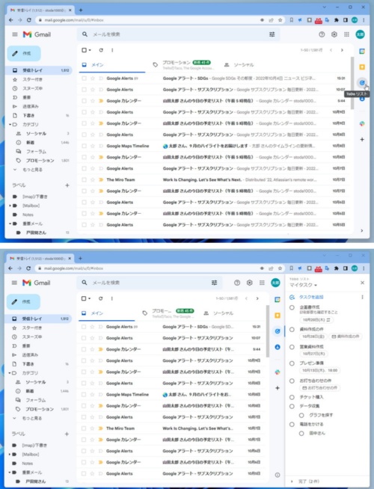Reload the page in upper browser window
The width and height of the screenshot is (374, 489).
pyautogui.click(x=29, y=20)
